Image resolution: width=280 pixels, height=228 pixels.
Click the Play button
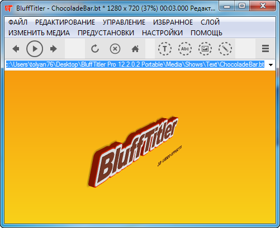click(x=35, y=49)
